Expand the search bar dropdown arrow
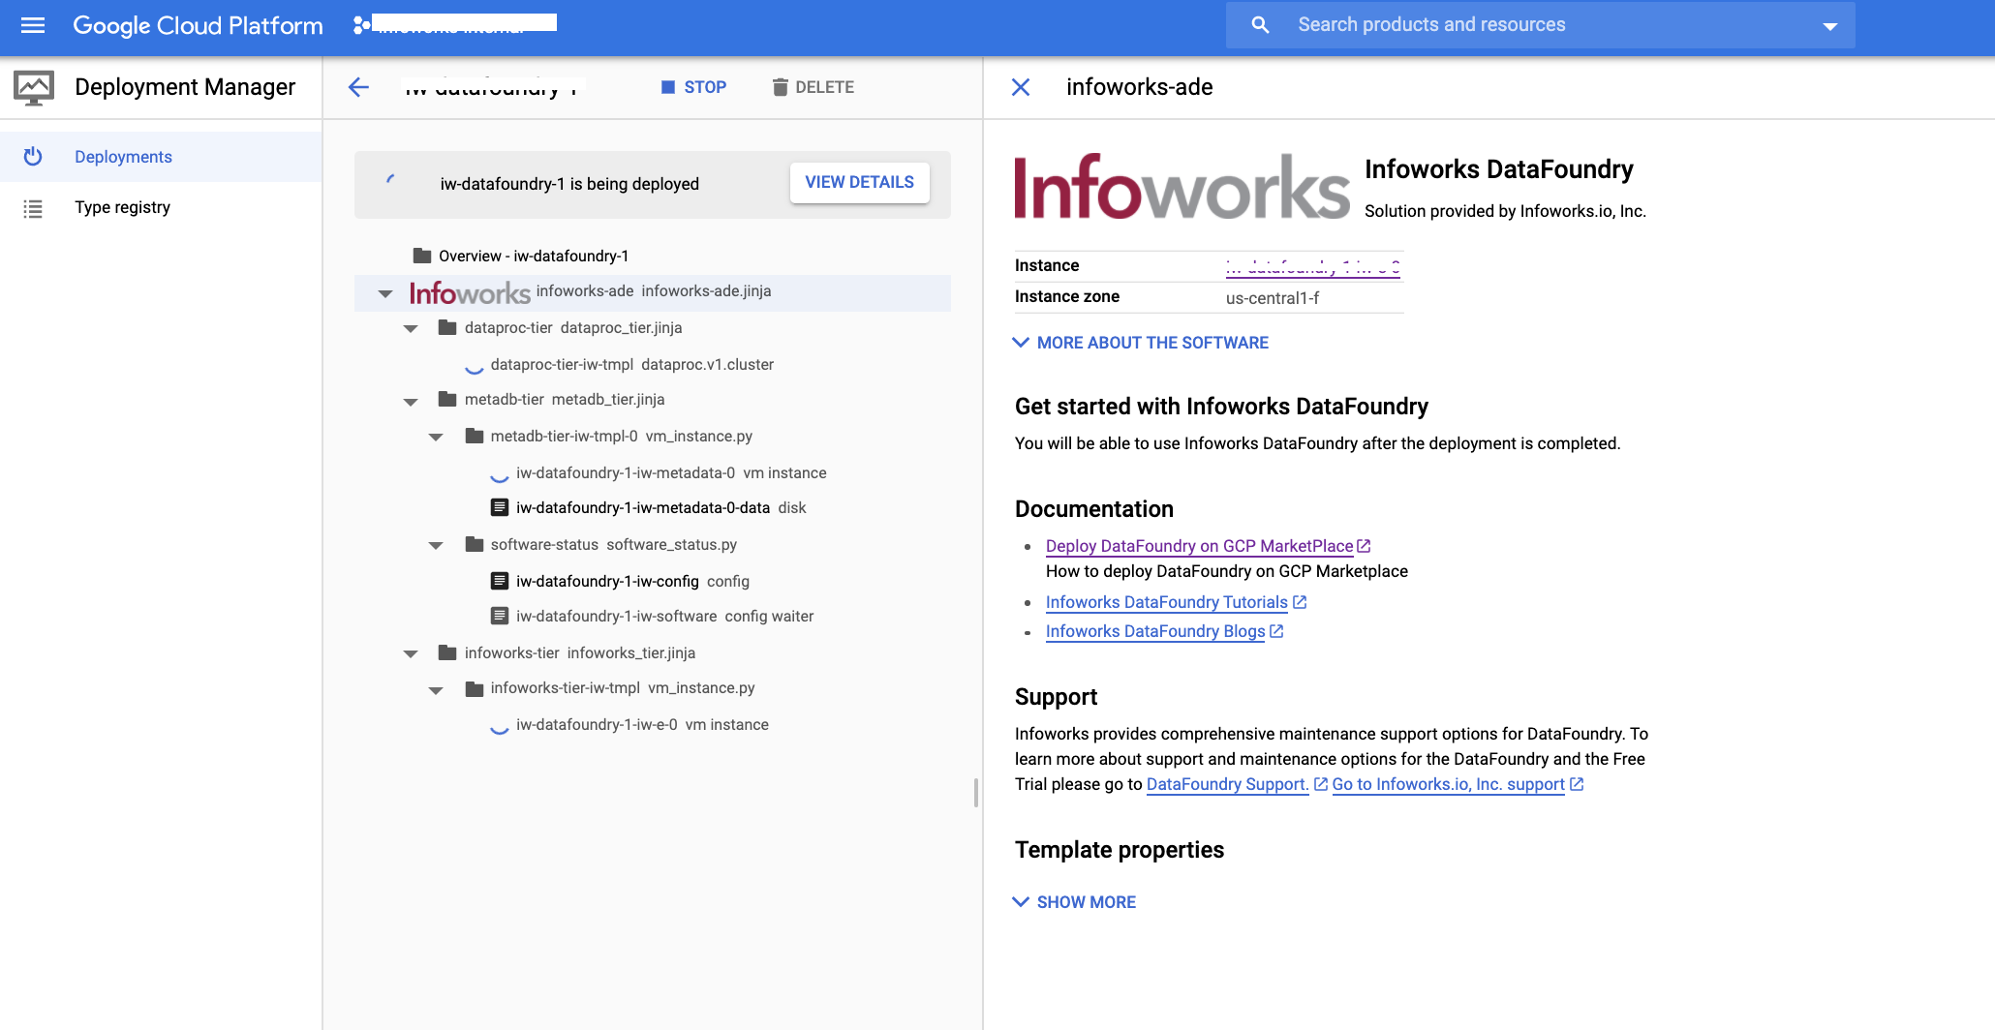Viewport: 1995px width, 1030px height. [1829, 26]
